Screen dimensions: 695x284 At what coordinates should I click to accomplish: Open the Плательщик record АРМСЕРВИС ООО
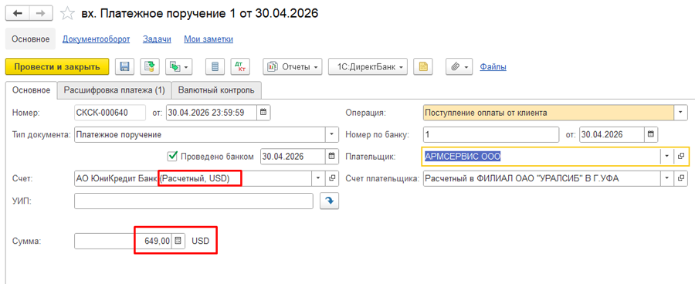click(681, 156)
